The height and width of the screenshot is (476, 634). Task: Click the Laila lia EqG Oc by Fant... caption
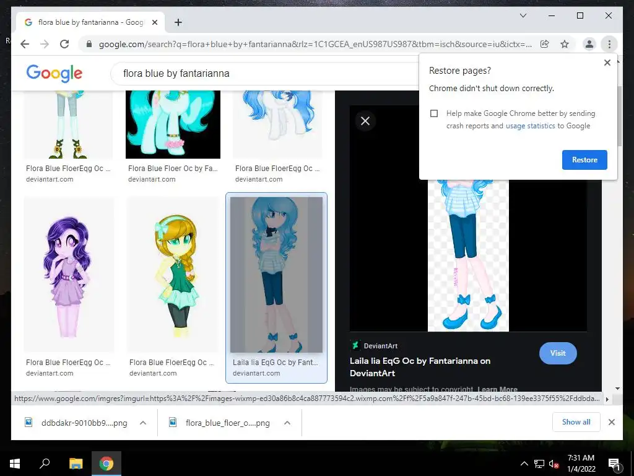(276, 363)
